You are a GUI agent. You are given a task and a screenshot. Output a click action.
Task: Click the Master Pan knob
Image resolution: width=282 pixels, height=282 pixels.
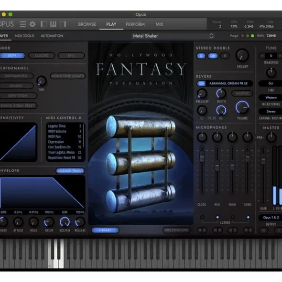click(x=271, y=137)
